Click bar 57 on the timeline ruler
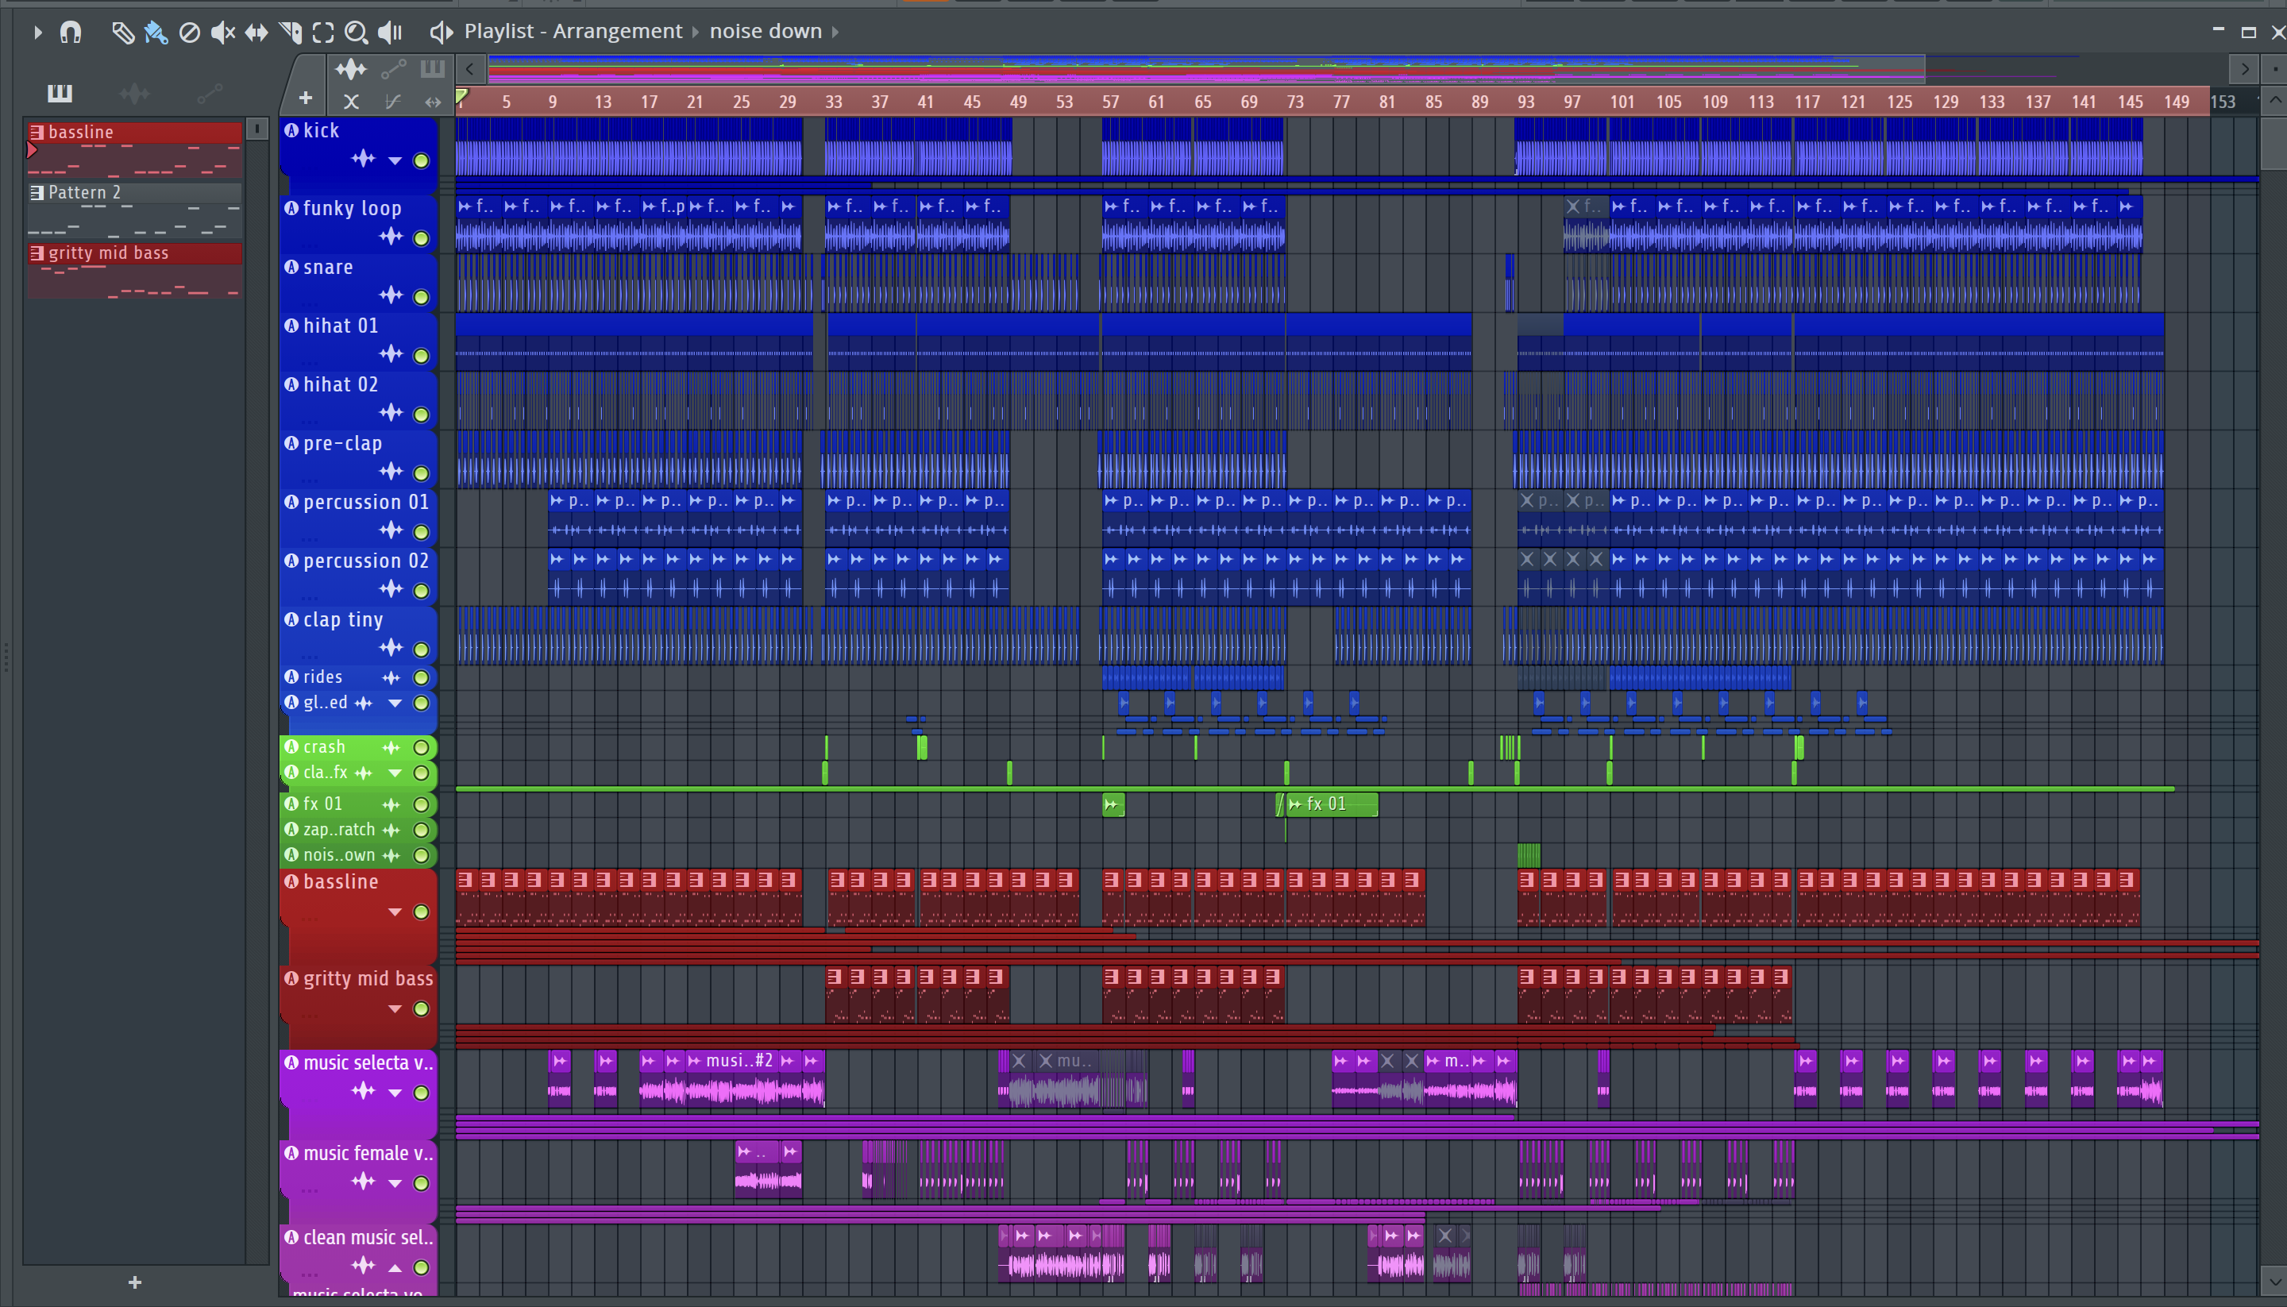Viewport: 2287px width, 1307px height. [1110, 102]
